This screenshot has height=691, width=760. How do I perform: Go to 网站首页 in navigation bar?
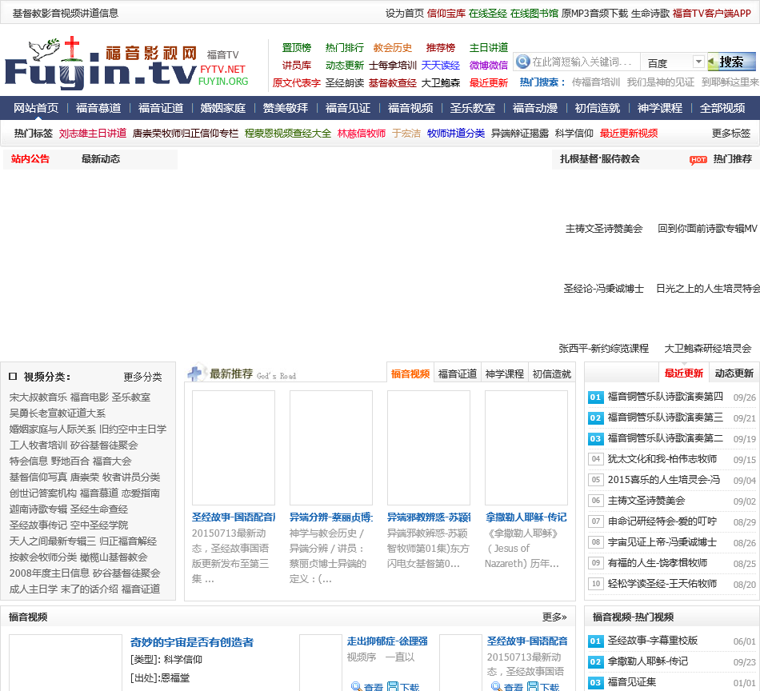tap(36, 108)
